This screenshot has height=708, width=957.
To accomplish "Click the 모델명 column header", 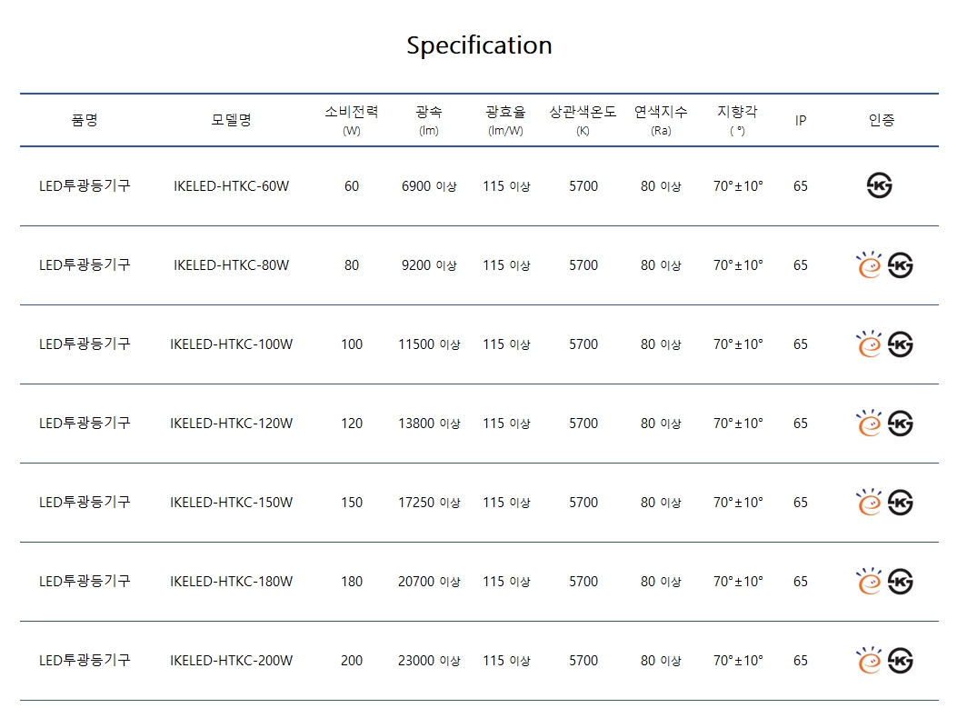I will [x=232, y=120].
